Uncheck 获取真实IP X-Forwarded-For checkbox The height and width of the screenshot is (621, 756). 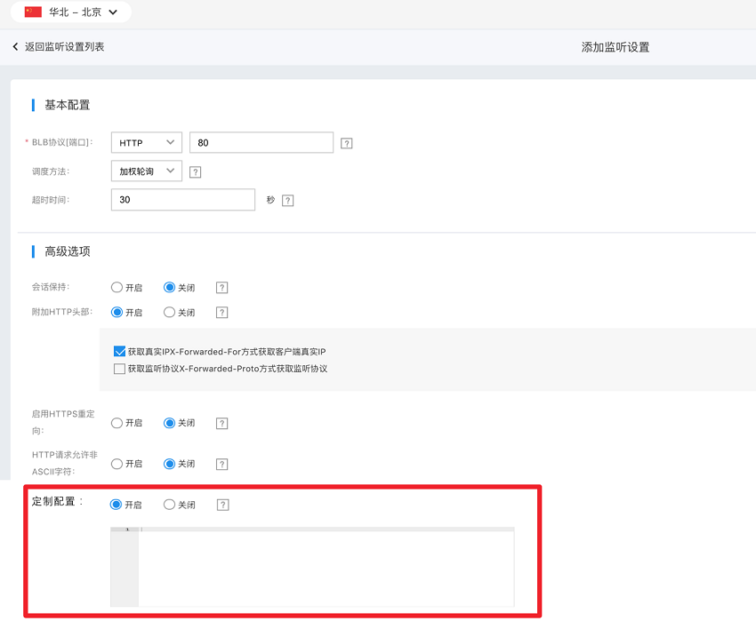point(119,352)
